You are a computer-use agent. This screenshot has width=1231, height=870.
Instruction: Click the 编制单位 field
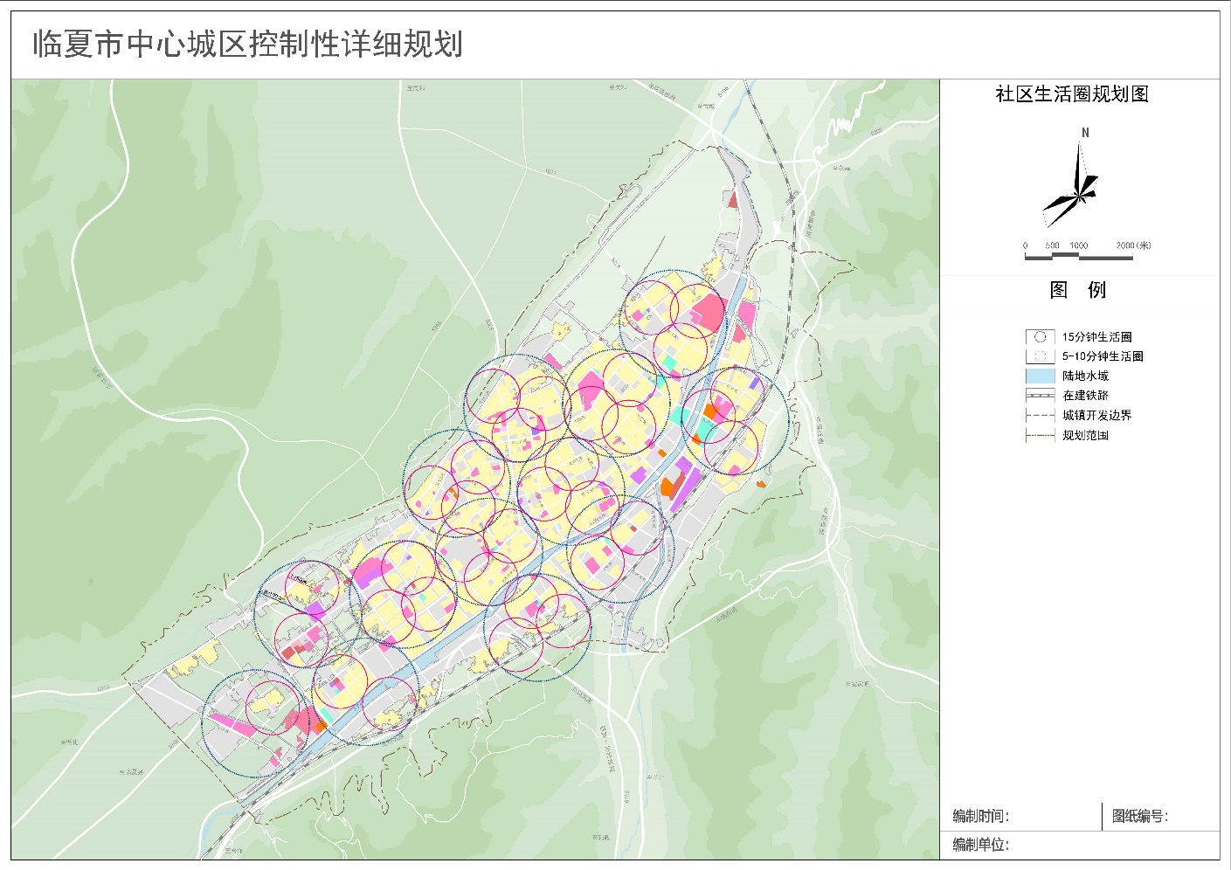pos(980,845)
